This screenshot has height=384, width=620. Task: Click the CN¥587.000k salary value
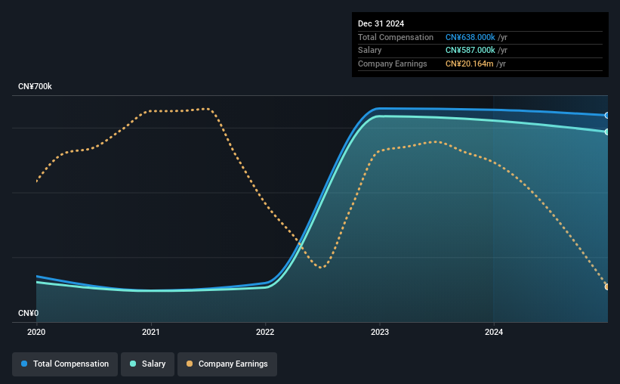point(470,51)
